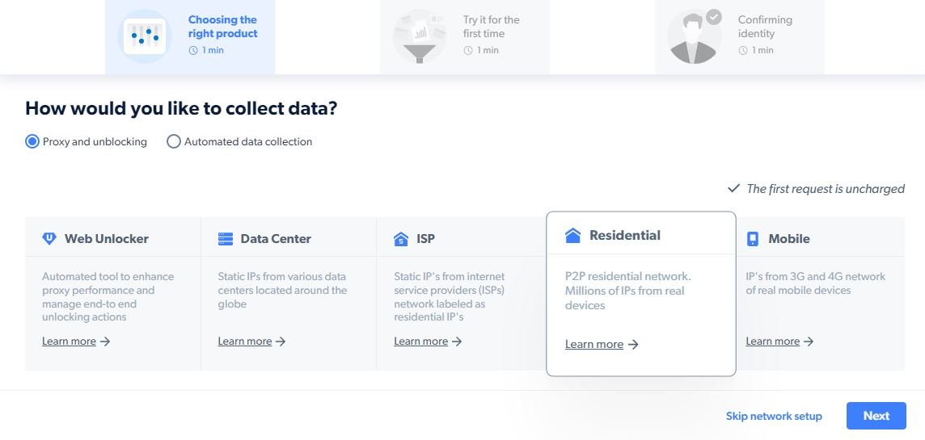
Task: Click the Web Unlocker shield icon
Action: tap(49, 239)
